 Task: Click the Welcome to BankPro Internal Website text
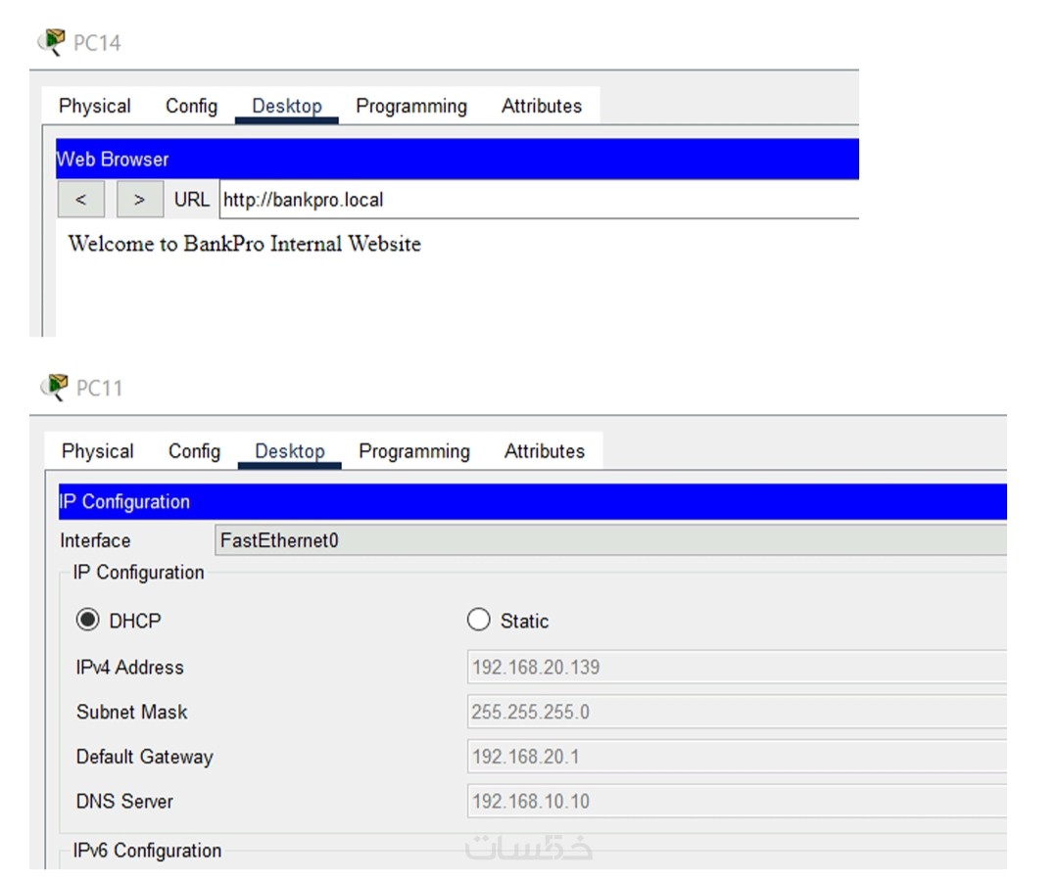coord(244,244)
